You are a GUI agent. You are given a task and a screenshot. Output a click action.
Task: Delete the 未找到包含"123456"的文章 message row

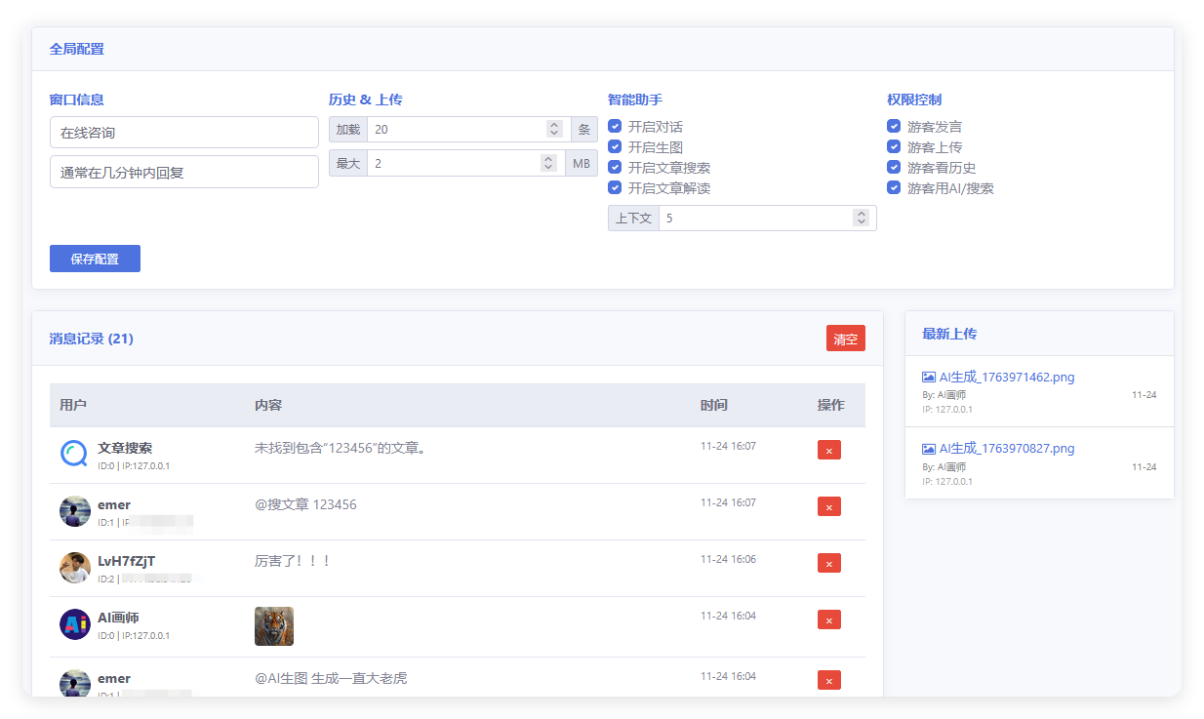tap(828, 450)
